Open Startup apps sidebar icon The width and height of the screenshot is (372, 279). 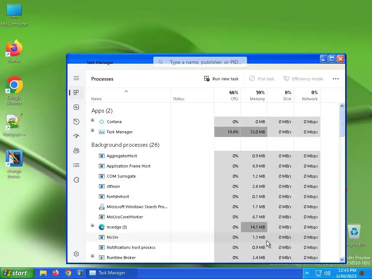click(x=76, y=136)
